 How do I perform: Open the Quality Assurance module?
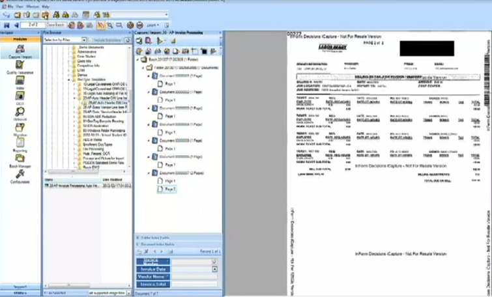coord(20,67)
